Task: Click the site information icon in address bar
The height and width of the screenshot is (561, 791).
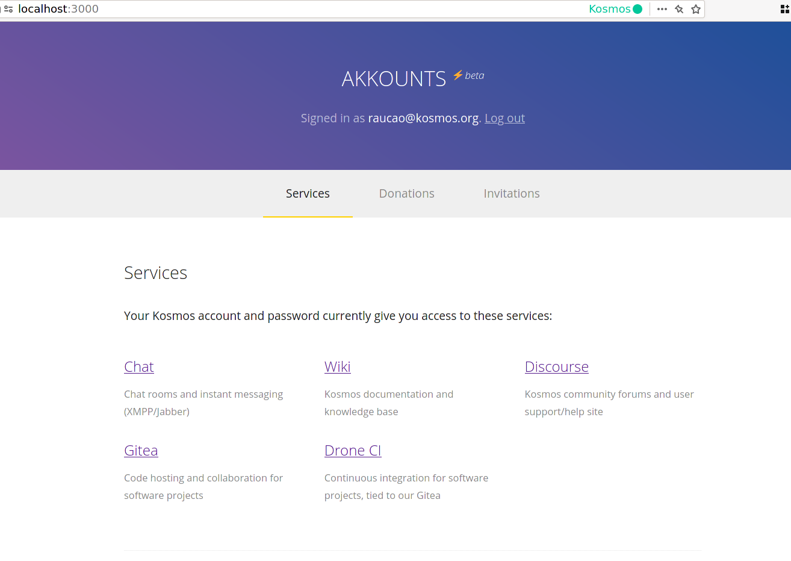Action: [x=8, y=9]
